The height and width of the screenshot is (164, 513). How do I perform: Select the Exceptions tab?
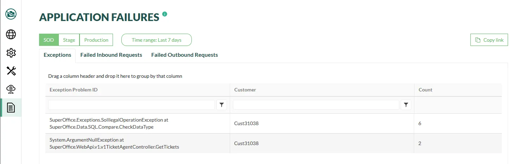coord(57,55)
